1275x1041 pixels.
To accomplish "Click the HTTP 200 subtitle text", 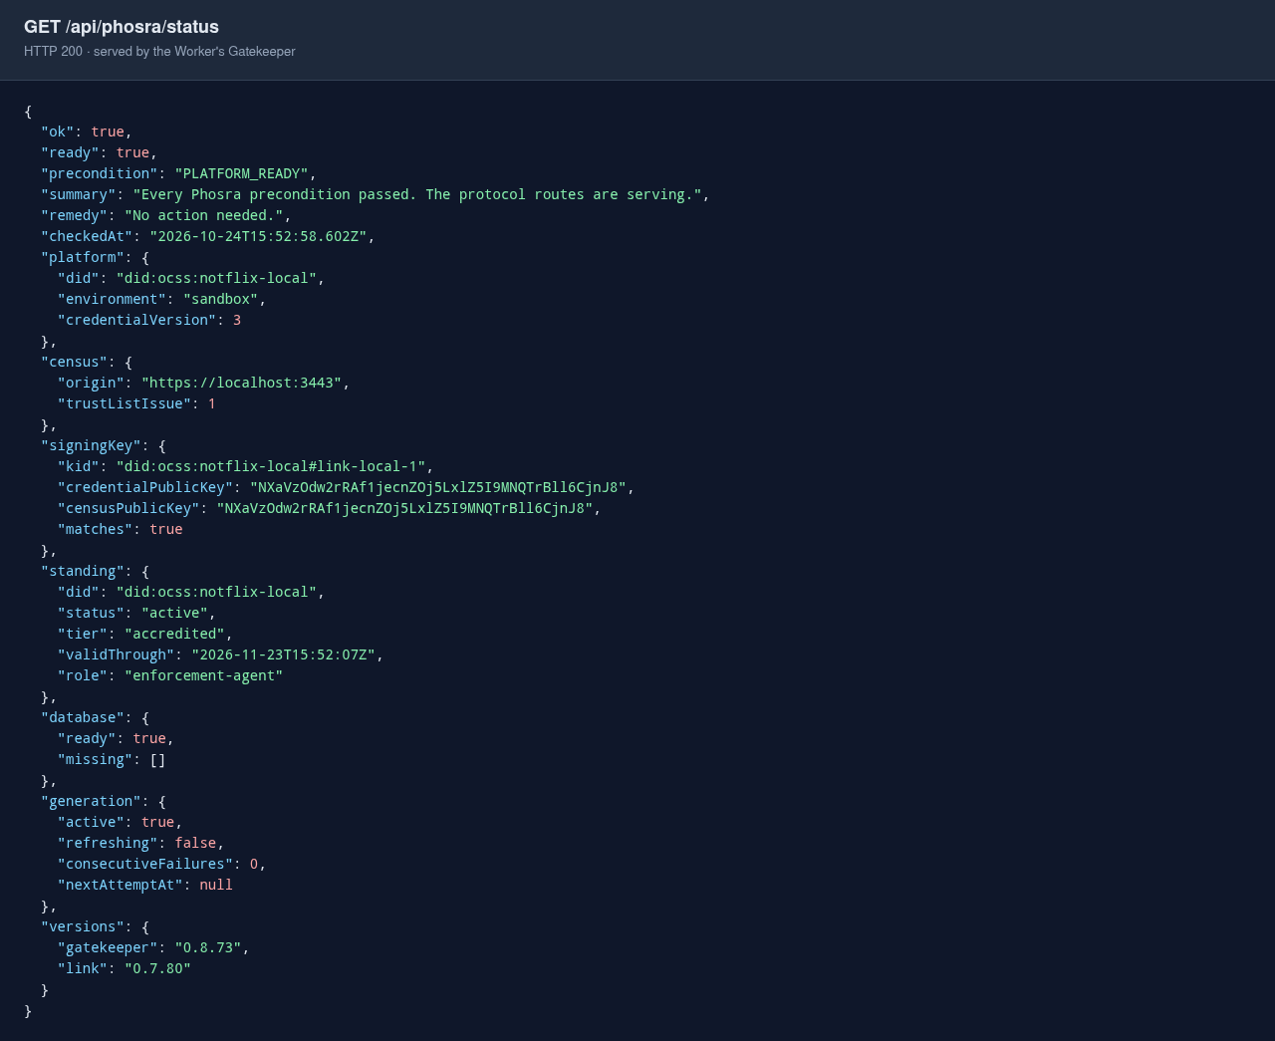I will 159,51.
